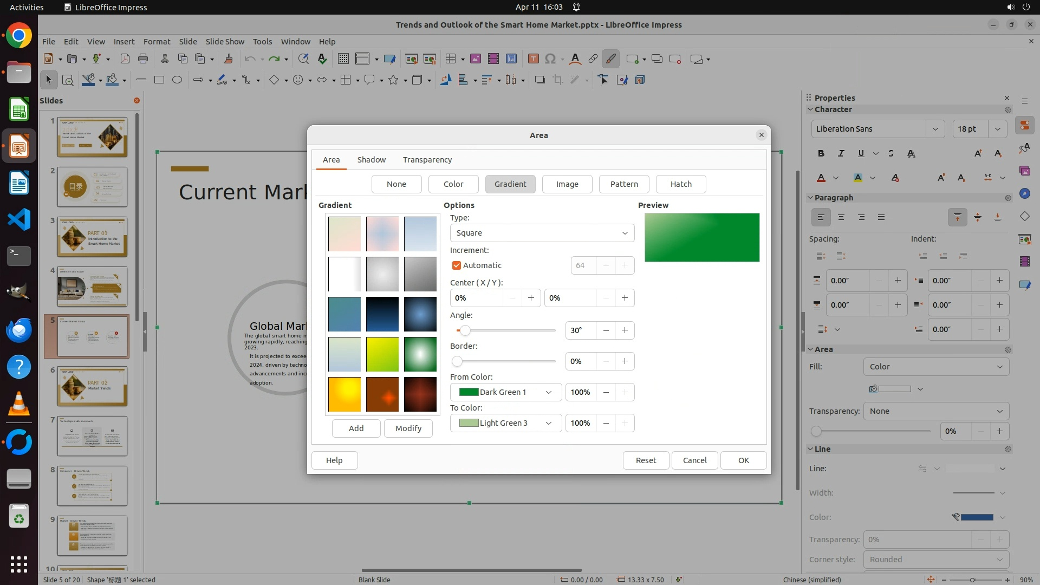Viewport: 1040px width, 585px height.
Task: Select the Ellipse shape tool
Action: tap(177, 80)
